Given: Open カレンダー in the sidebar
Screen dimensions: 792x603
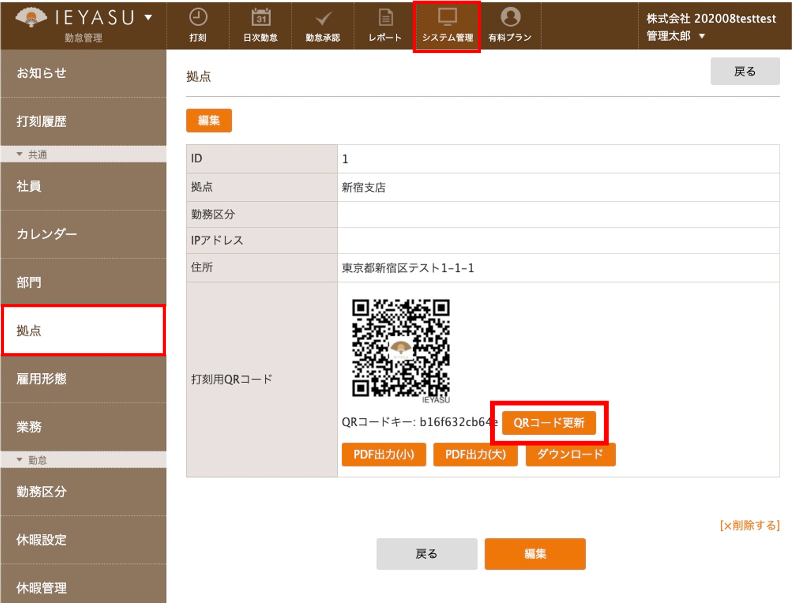Looking at the screenshot, I should coord(83,234).
